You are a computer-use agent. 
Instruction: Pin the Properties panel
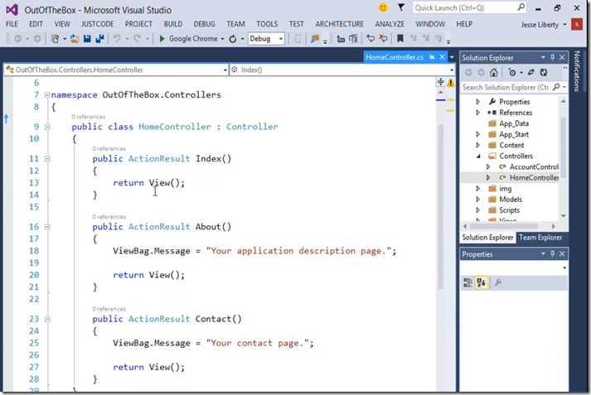tap(553, 253)
